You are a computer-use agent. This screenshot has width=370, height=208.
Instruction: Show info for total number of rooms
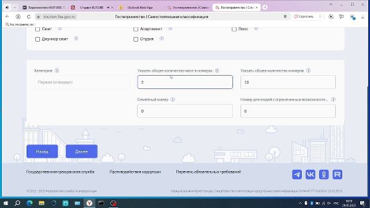coord(308,70)
